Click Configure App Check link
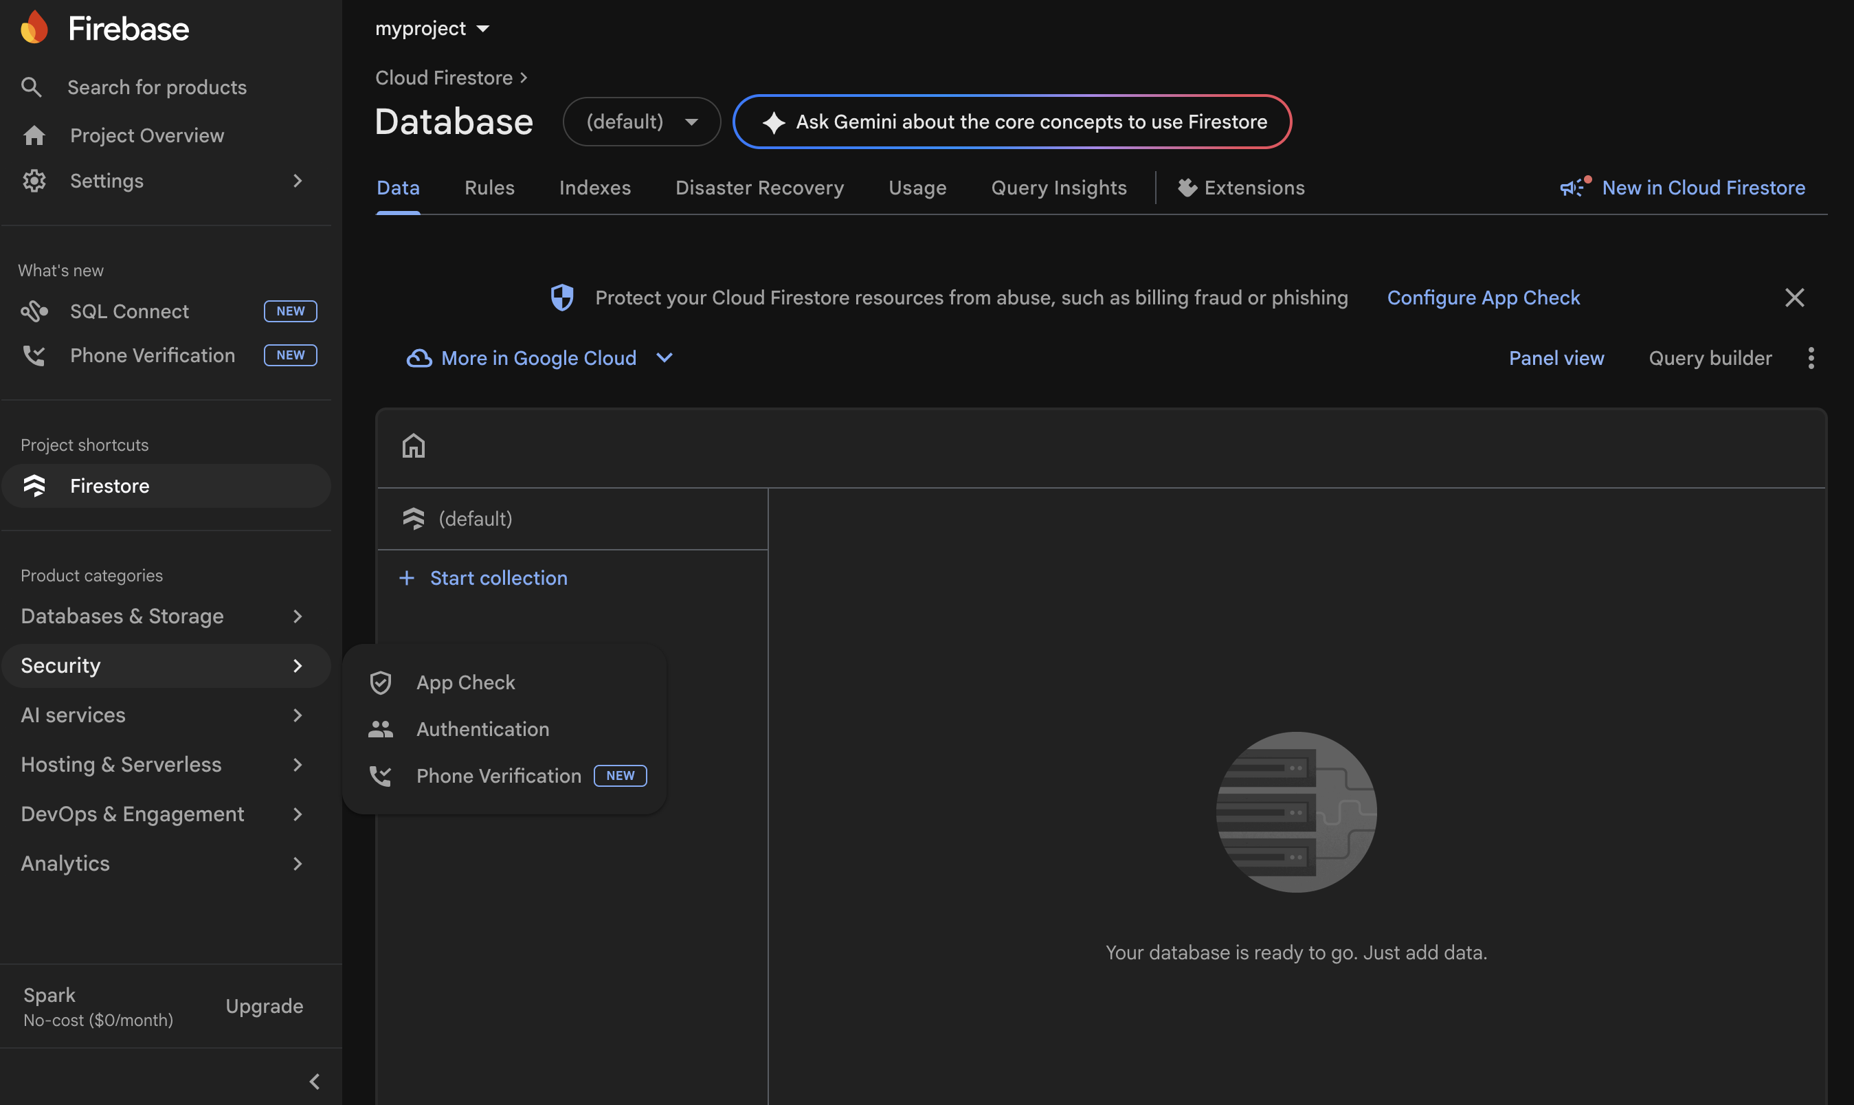 point(1483,298)
